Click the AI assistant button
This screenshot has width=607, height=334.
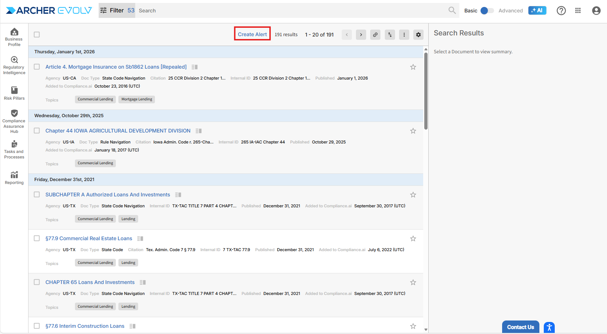pos(537,11)
